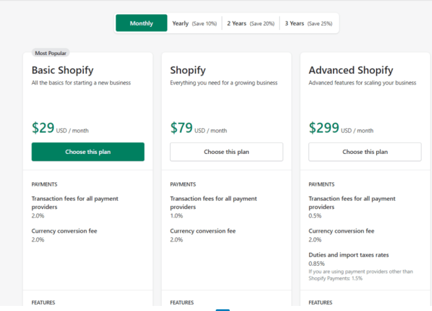Click the $299 price text
The height and width of the screenshot is (311, 432).
(324, 128)
